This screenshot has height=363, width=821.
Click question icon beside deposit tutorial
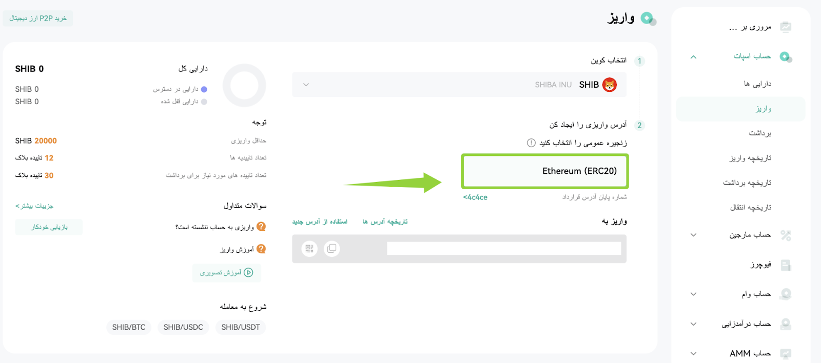(x=261, y=249)
